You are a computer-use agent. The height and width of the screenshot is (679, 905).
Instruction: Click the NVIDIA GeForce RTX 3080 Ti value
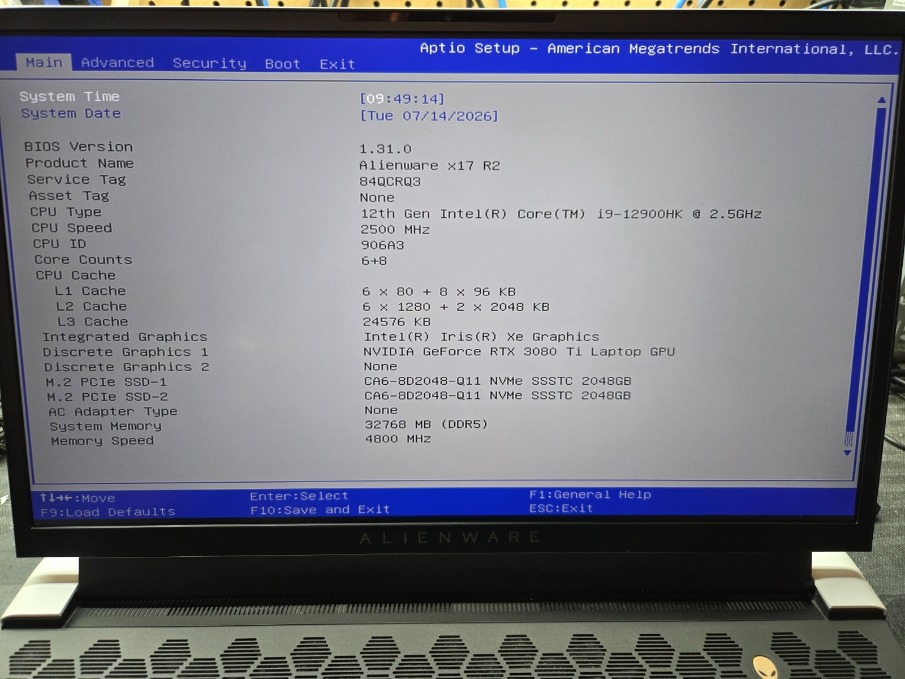(x=519, y=351)
